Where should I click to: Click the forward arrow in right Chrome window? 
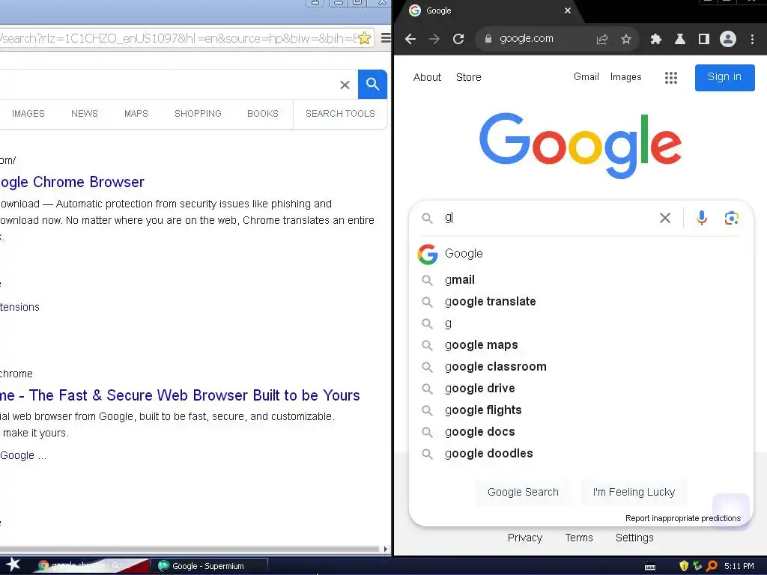[434, 39]
